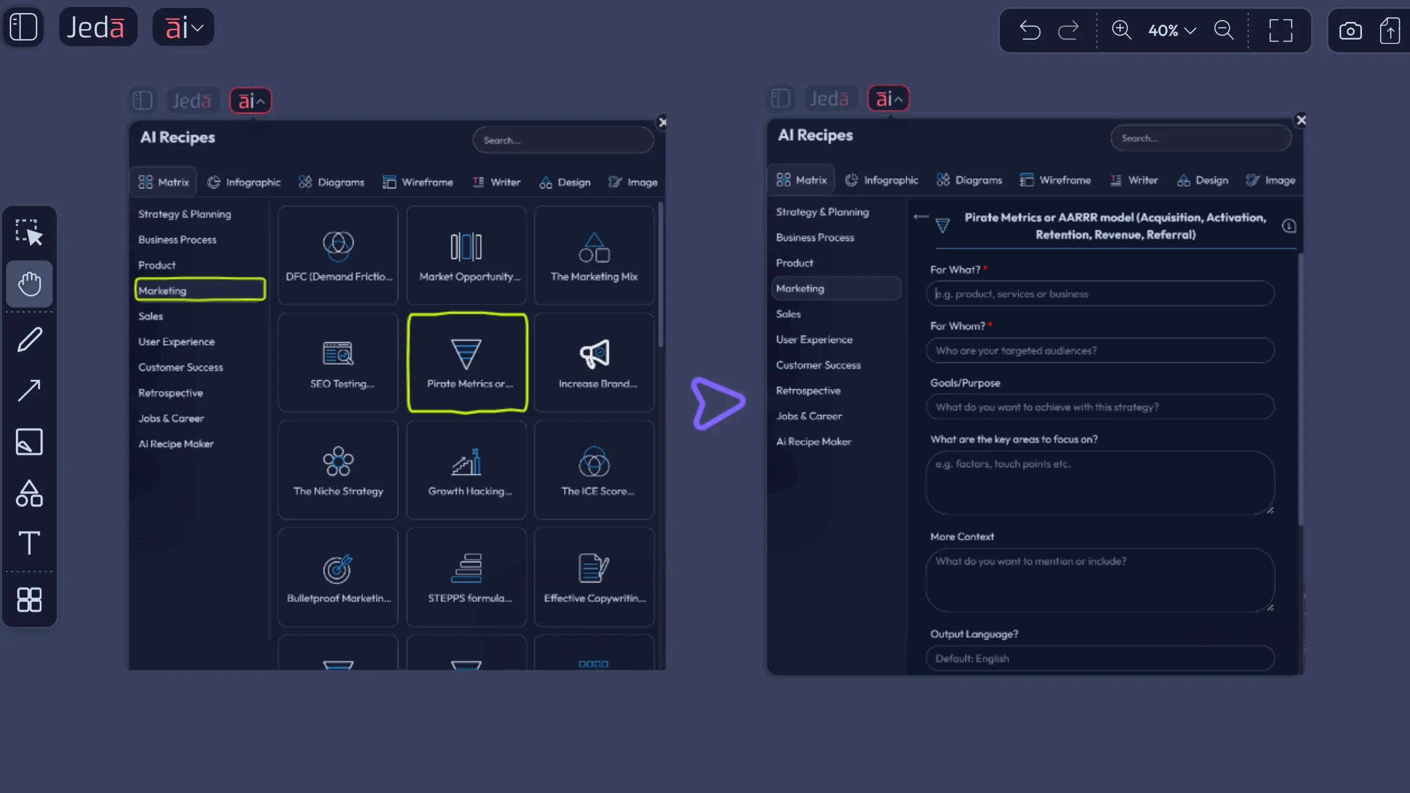Switch to the Wireframe tab
This screenshot has height=793, width=1410.
coord(418,182)
